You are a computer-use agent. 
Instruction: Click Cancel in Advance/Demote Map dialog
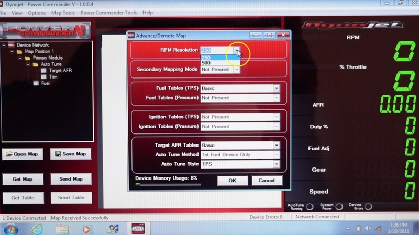267,181
